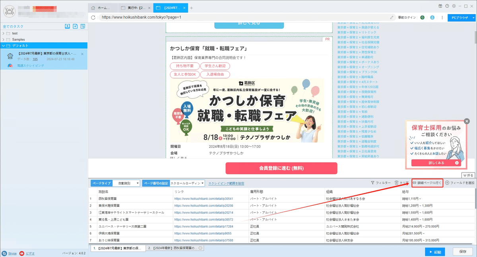Image resolution: width=477 pixels, height=257 pixels.
Task: Close the second 西秋留保育園 workflow tab
Action: click(x=200, y=248)
